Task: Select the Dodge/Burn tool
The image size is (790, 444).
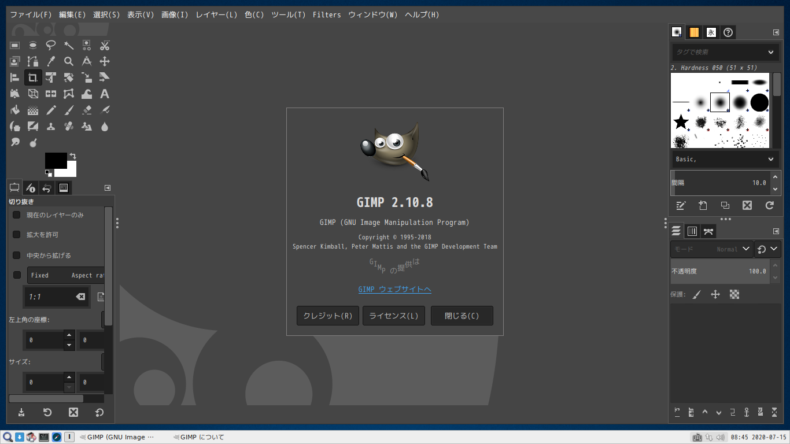Action: [33, 142]
